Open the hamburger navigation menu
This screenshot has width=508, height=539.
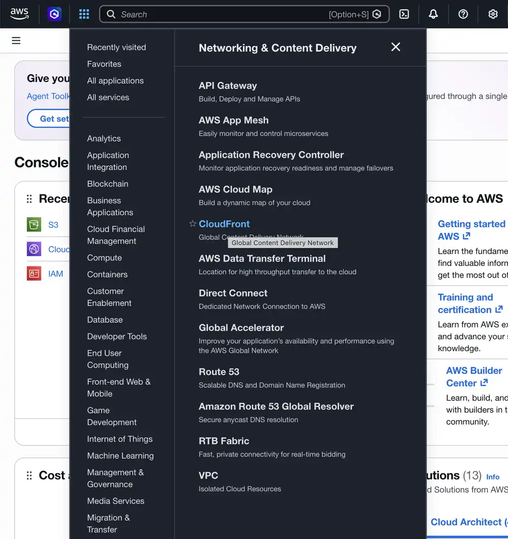[x=16, y=41]
